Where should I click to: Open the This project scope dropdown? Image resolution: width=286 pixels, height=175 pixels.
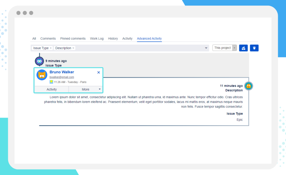pyautogui.click(x=223, y=48)
